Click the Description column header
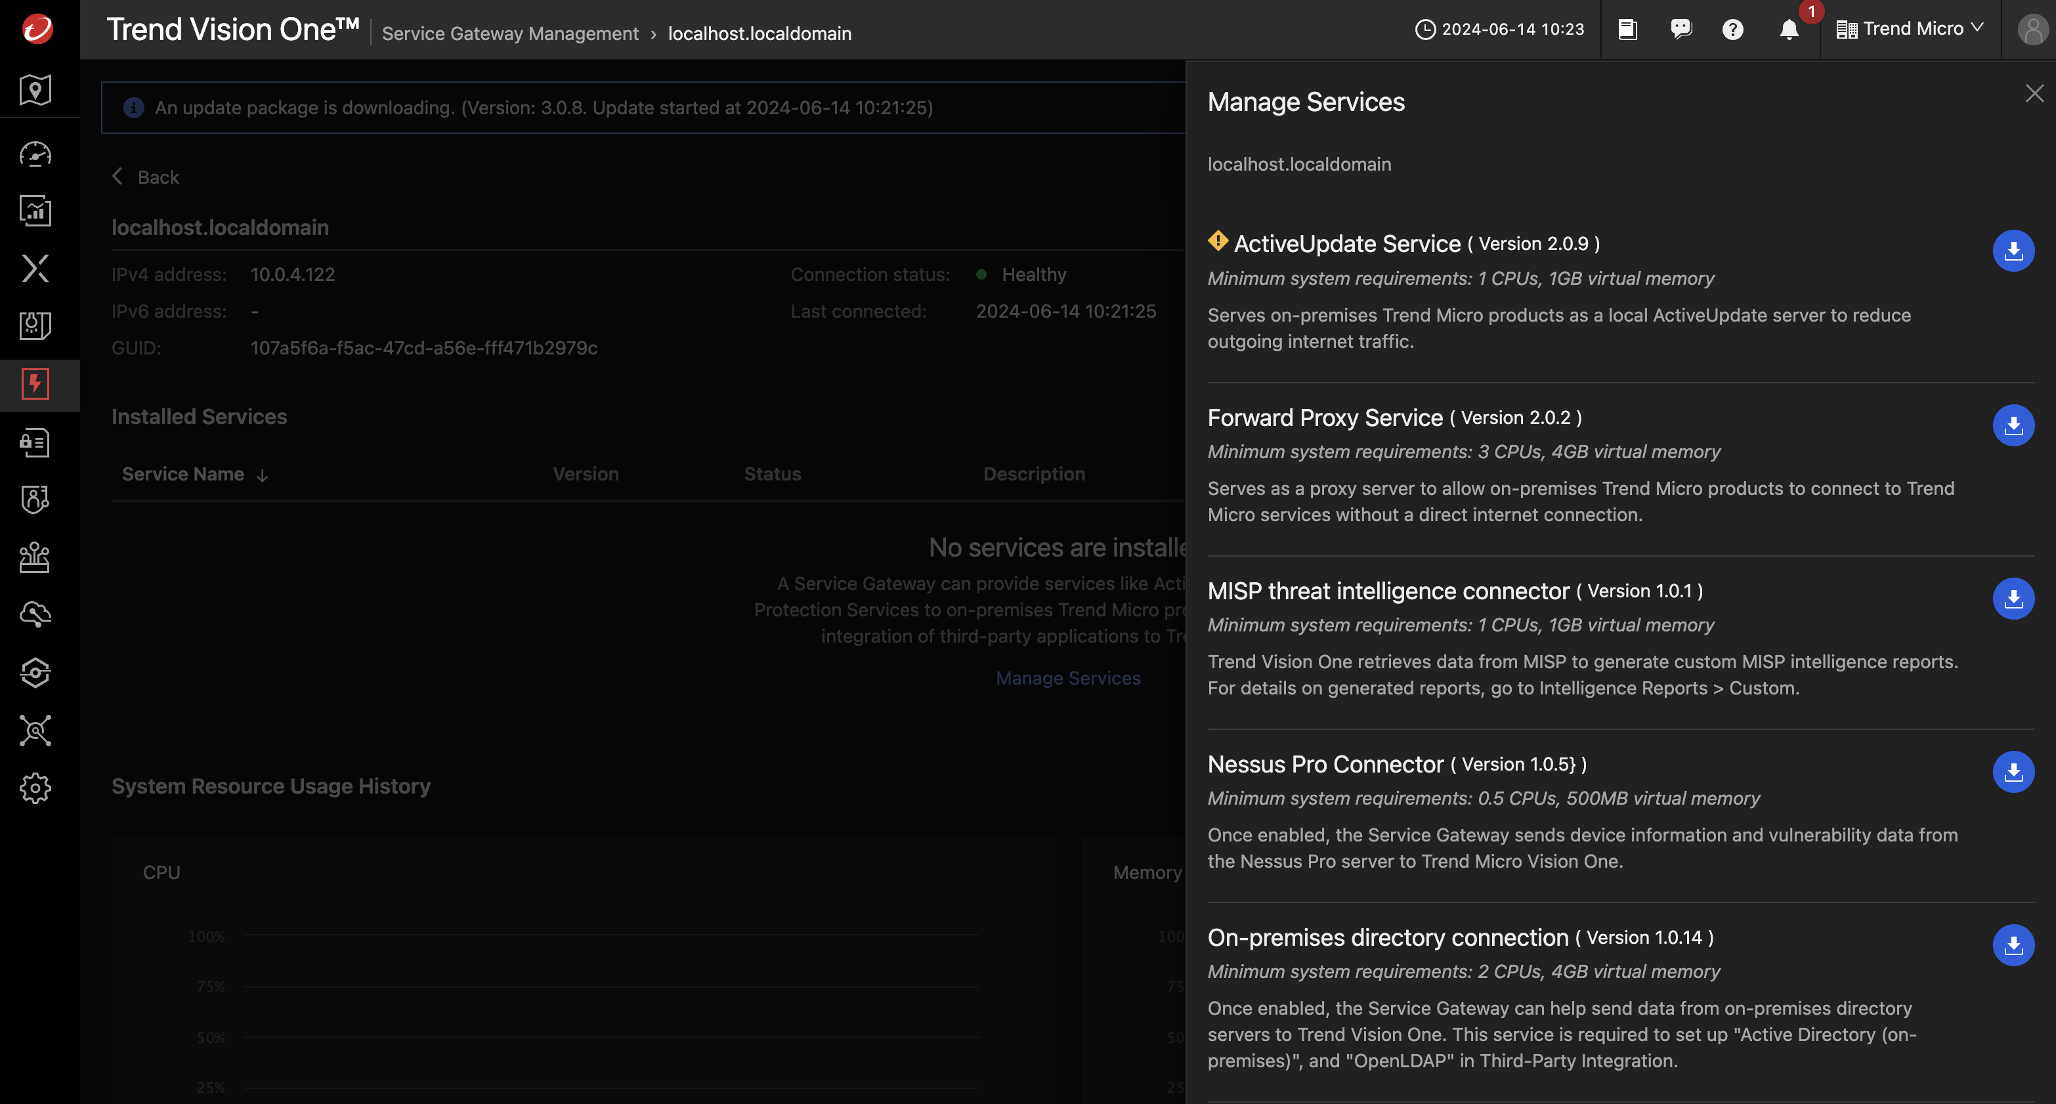 1034,473
